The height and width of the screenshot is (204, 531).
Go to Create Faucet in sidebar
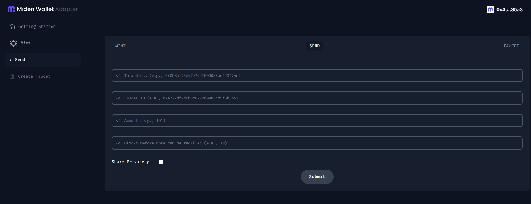click(x=34, y=76)
